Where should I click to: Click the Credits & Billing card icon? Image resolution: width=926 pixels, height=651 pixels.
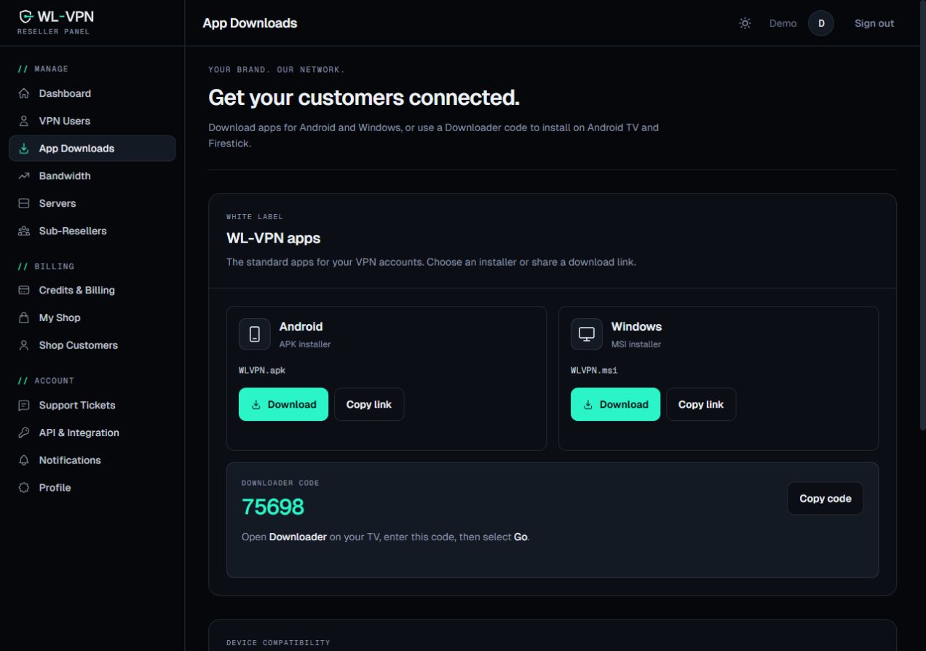[24, 290]
